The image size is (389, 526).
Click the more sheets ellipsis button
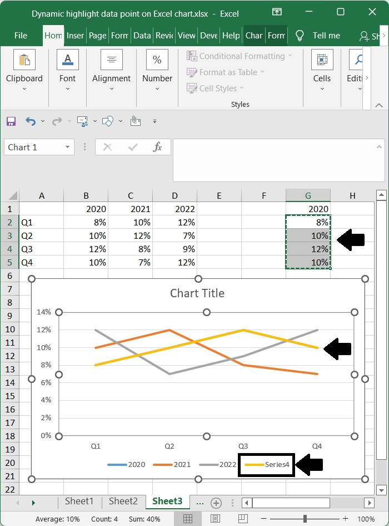coord(200,503)
